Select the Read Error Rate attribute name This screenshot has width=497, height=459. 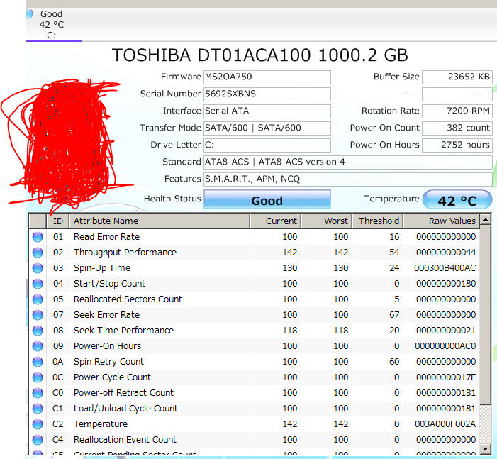[106, 237]
